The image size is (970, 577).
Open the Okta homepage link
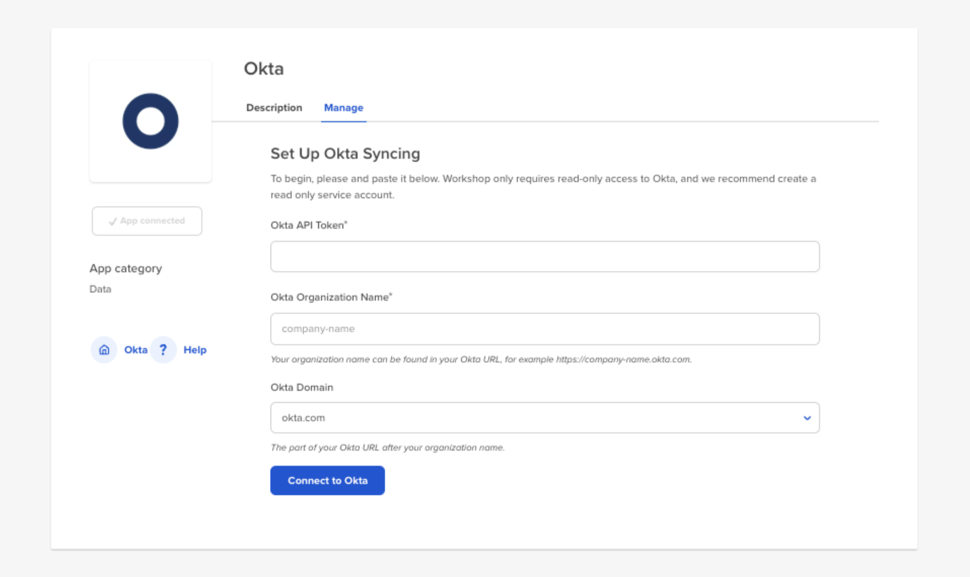[136, 350]
